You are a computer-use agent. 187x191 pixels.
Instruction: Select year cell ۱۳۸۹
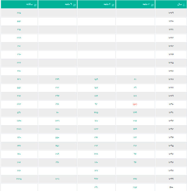coord(171,96)
